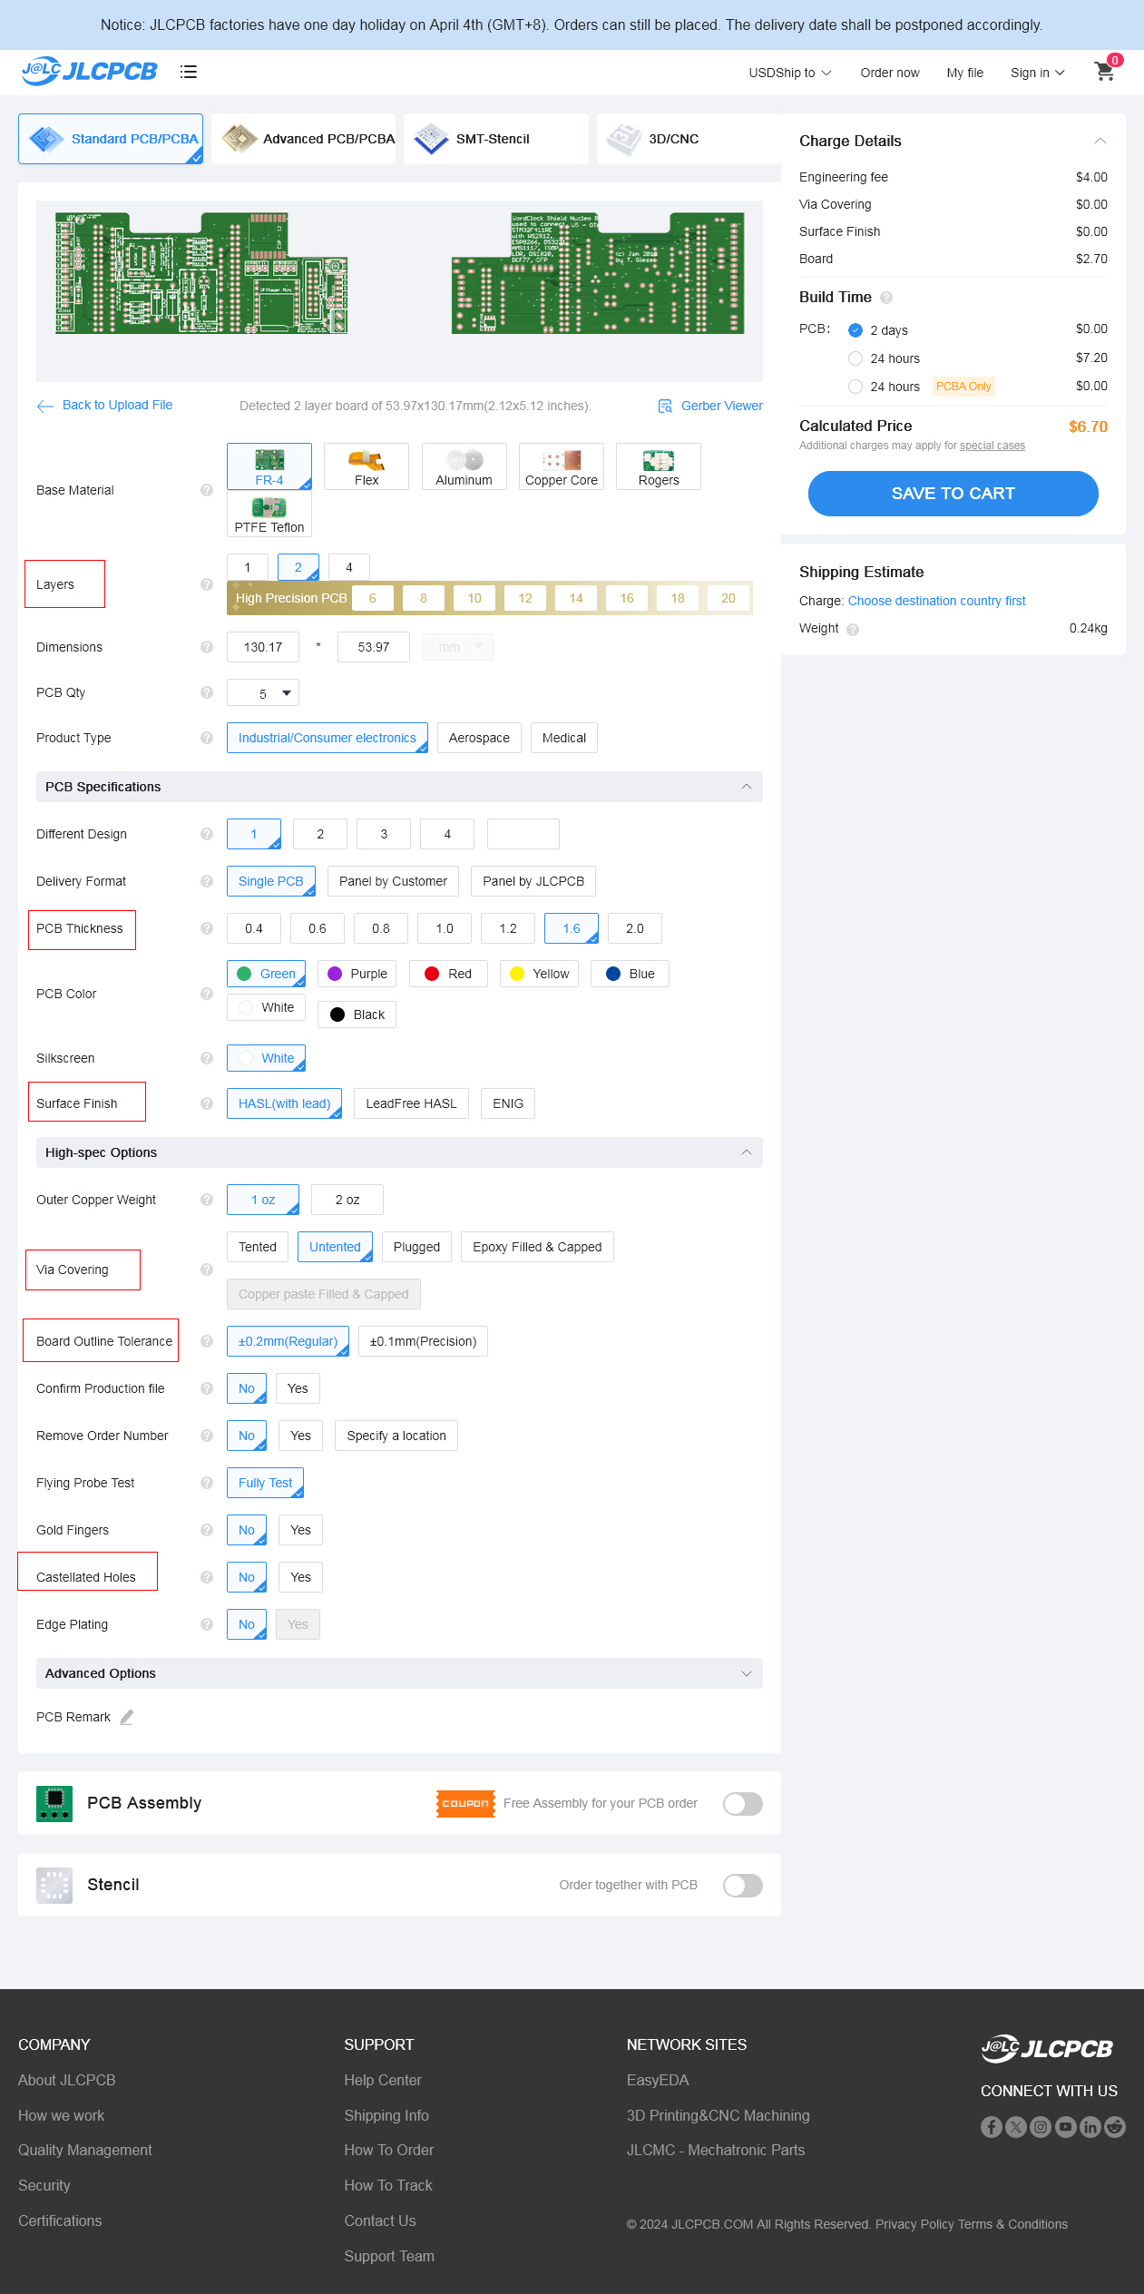This screenshot has width=1144, height=2294.
Task: Click help icon next to Dimensions
Action: (207, 647)
